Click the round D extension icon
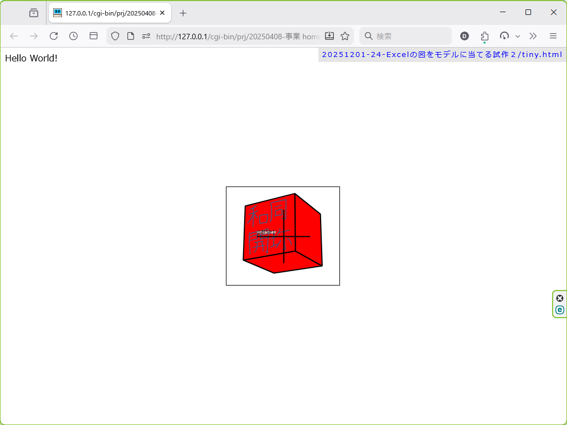The width and height of the screenshot is (567, 425). pos(465,36)
